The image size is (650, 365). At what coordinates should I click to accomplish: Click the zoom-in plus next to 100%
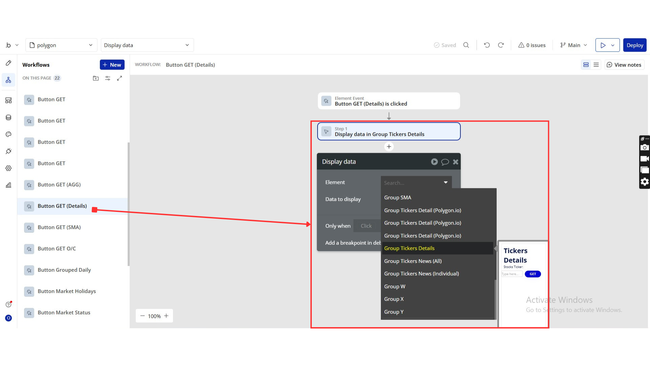166,316
